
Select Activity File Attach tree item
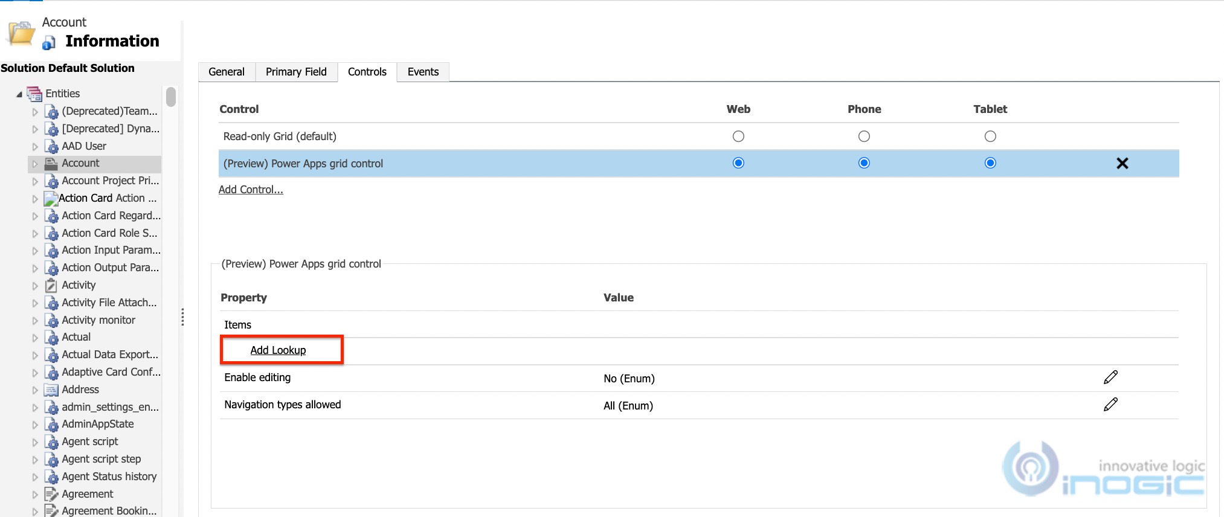point(109,303)
